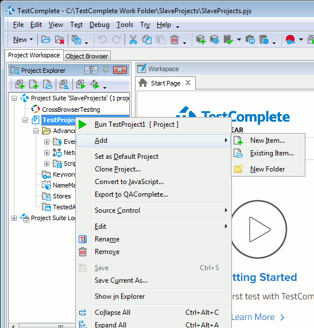
Task: Open the Debug menu
Action: [99, 25]
